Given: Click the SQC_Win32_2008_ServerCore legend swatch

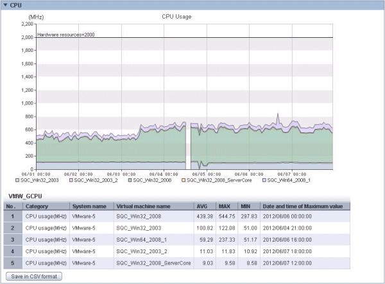Looking at the screenshot, I should tap(184, 180).
